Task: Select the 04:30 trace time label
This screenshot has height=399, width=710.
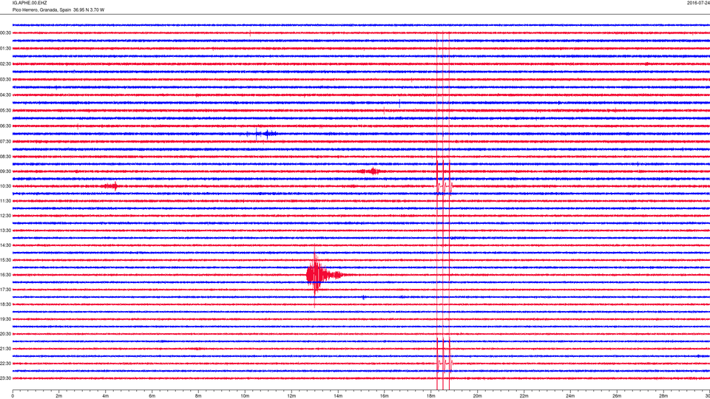Action: click(5, 95)
